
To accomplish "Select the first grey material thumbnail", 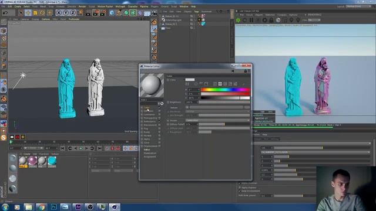I will (23, 161).
